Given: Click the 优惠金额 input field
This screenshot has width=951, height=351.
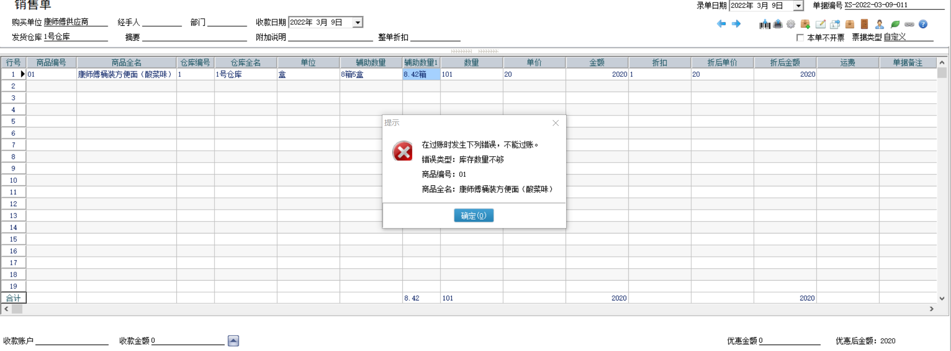Looking at the screenshot, I should (790, 341).
